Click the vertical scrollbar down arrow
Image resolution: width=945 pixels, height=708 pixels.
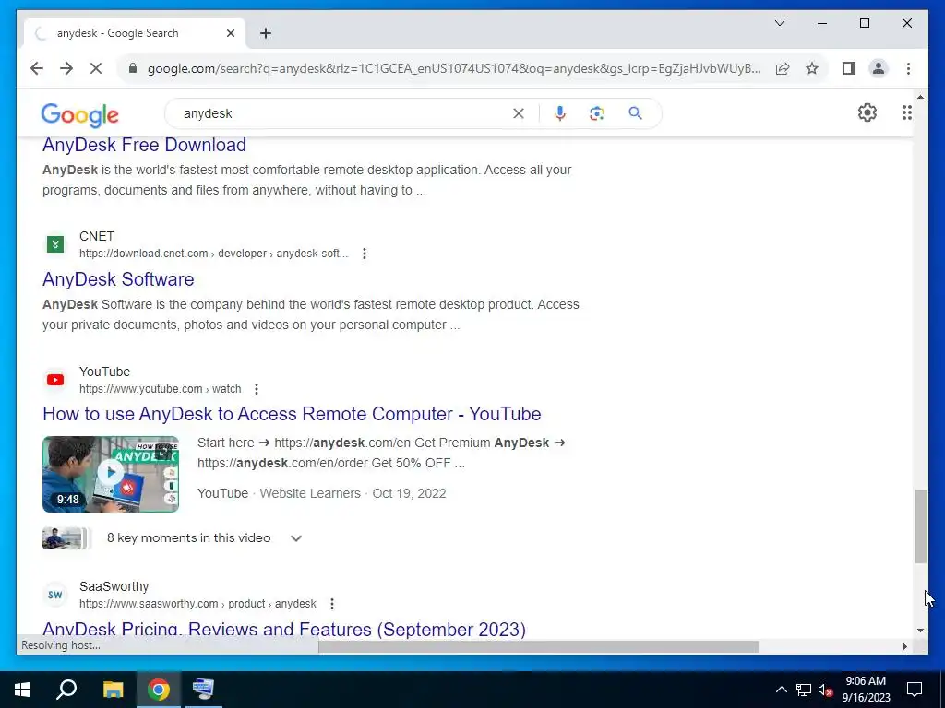point(920,631)
